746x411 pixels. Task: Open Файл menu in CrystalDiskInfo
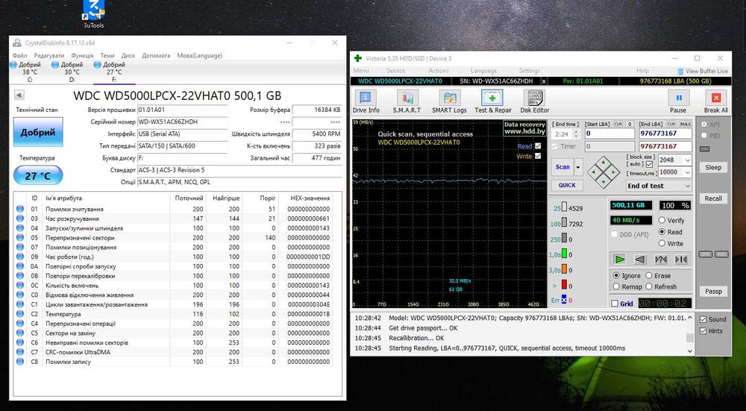(20, 56)
